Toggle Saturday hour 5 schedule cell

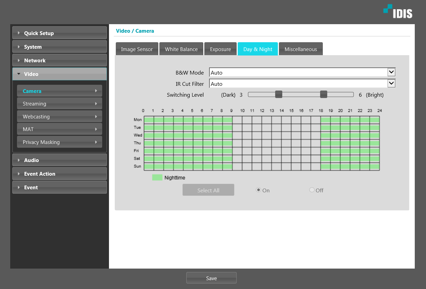coord(198,159)
